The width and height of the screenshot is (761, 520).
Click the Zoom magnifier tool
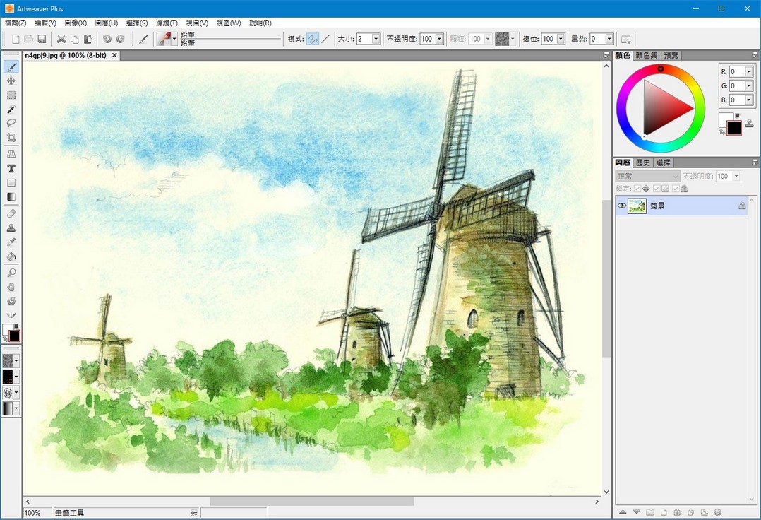[x=11, y=273]
